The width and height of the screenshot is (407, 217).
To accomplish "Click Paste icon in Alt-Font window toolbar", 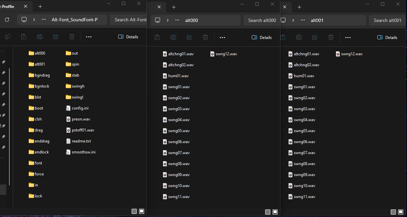I will pos(23,37).
